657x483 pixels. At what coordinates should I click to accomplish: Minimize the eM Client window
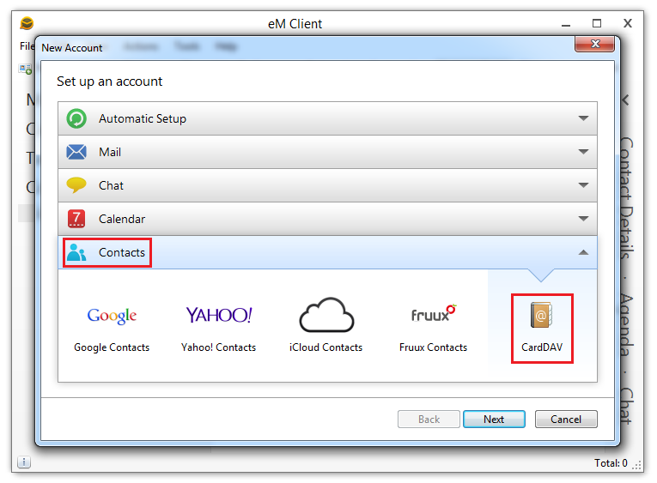click(566, 25)
